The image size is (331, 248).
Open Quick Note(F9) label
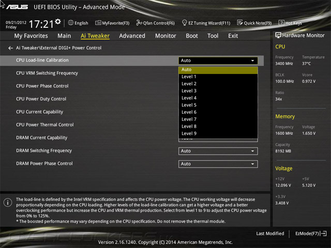(258, 23)
